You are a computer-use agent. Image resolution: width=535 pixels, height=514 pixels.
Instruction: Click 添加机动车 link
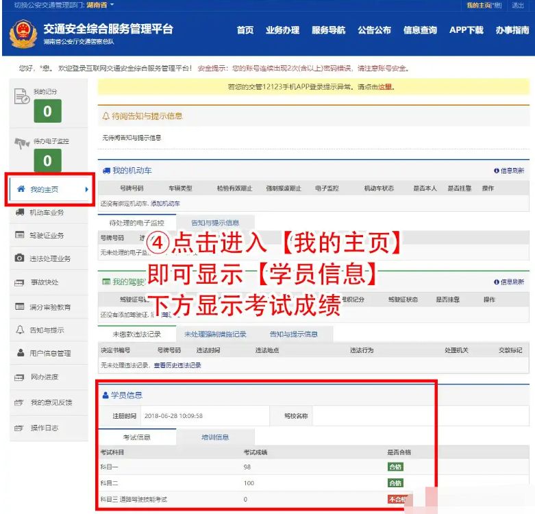click(x=166, y=204)
